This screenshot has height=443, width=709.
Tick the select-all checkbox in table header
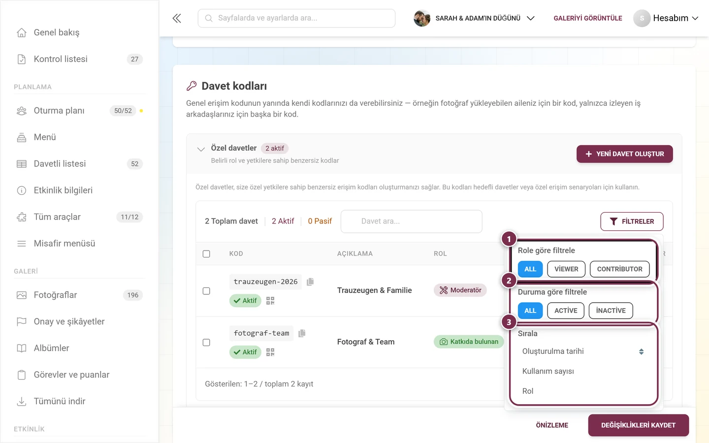tap(206, 254)
